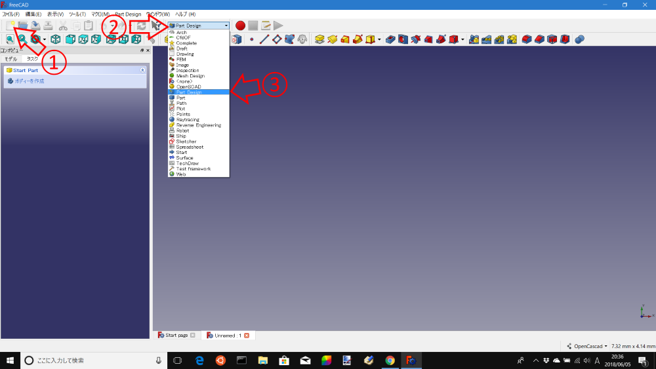Click the Windows Start button
The image size is (656, 369).
click(10, 360)
